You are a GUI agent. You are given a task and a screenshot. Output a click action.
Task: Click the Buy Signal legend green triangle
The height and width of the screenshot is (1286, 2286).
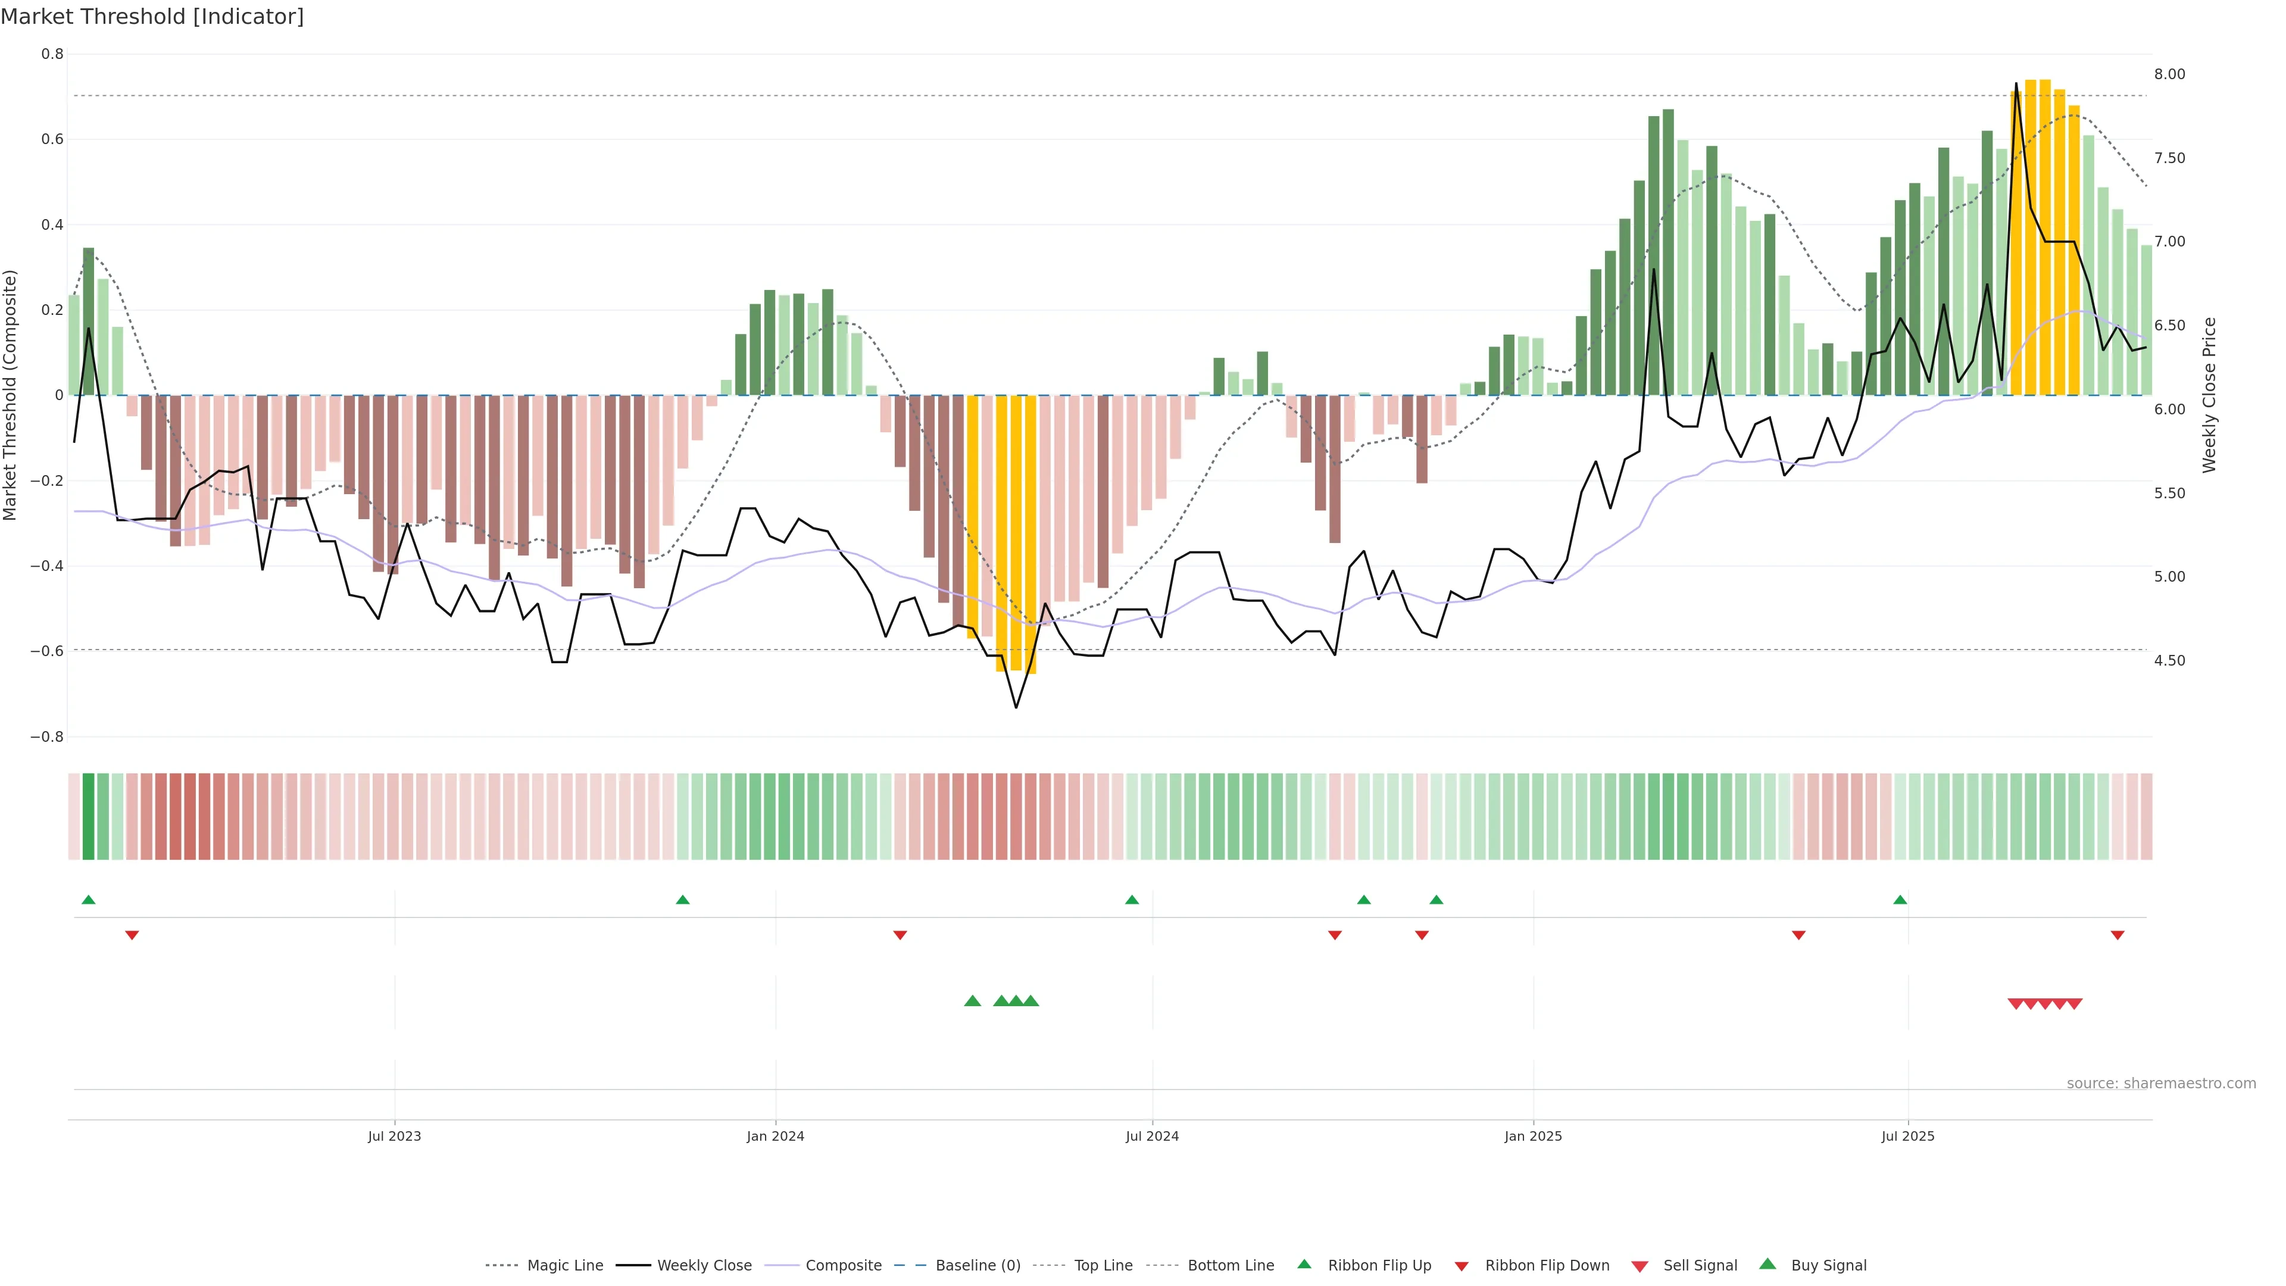coord(1767,1264)
